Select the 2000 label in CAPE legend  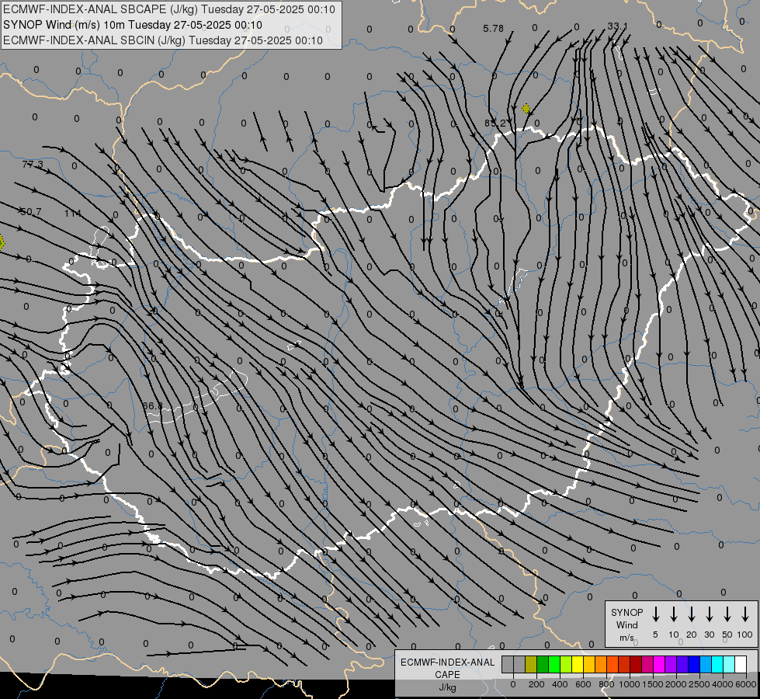[x=676, y=684]
